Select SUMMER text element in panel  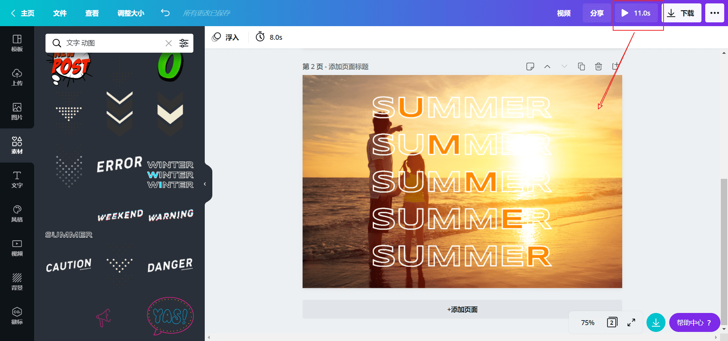69,235
